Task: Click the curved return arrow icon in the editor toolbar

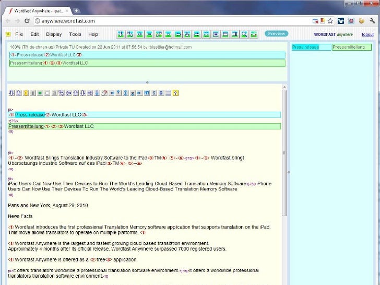Action: coord(62,93)
